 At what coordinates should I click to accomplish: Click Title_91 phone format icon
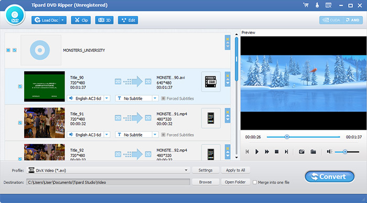pos(211,118)
